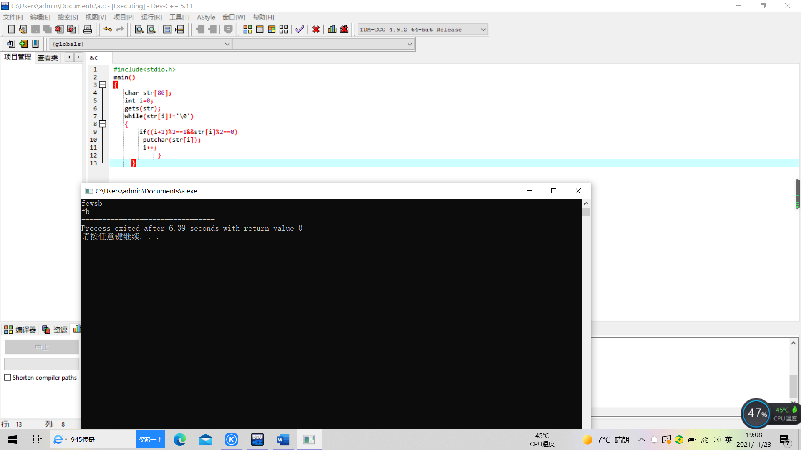
Task: Collapse the code fold at line 3
Action: pyautogui.click(x=103, y=85)
